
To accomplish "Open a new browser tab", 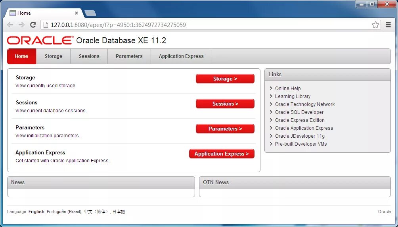I will (90, 13).
